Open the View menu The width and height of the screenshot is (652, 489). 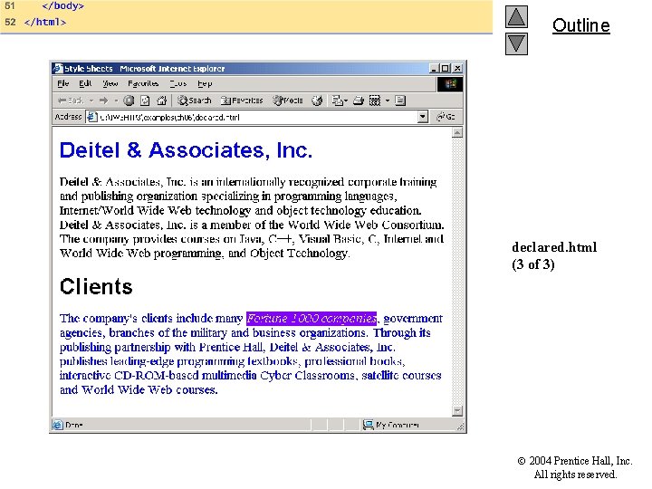[110, 83]
